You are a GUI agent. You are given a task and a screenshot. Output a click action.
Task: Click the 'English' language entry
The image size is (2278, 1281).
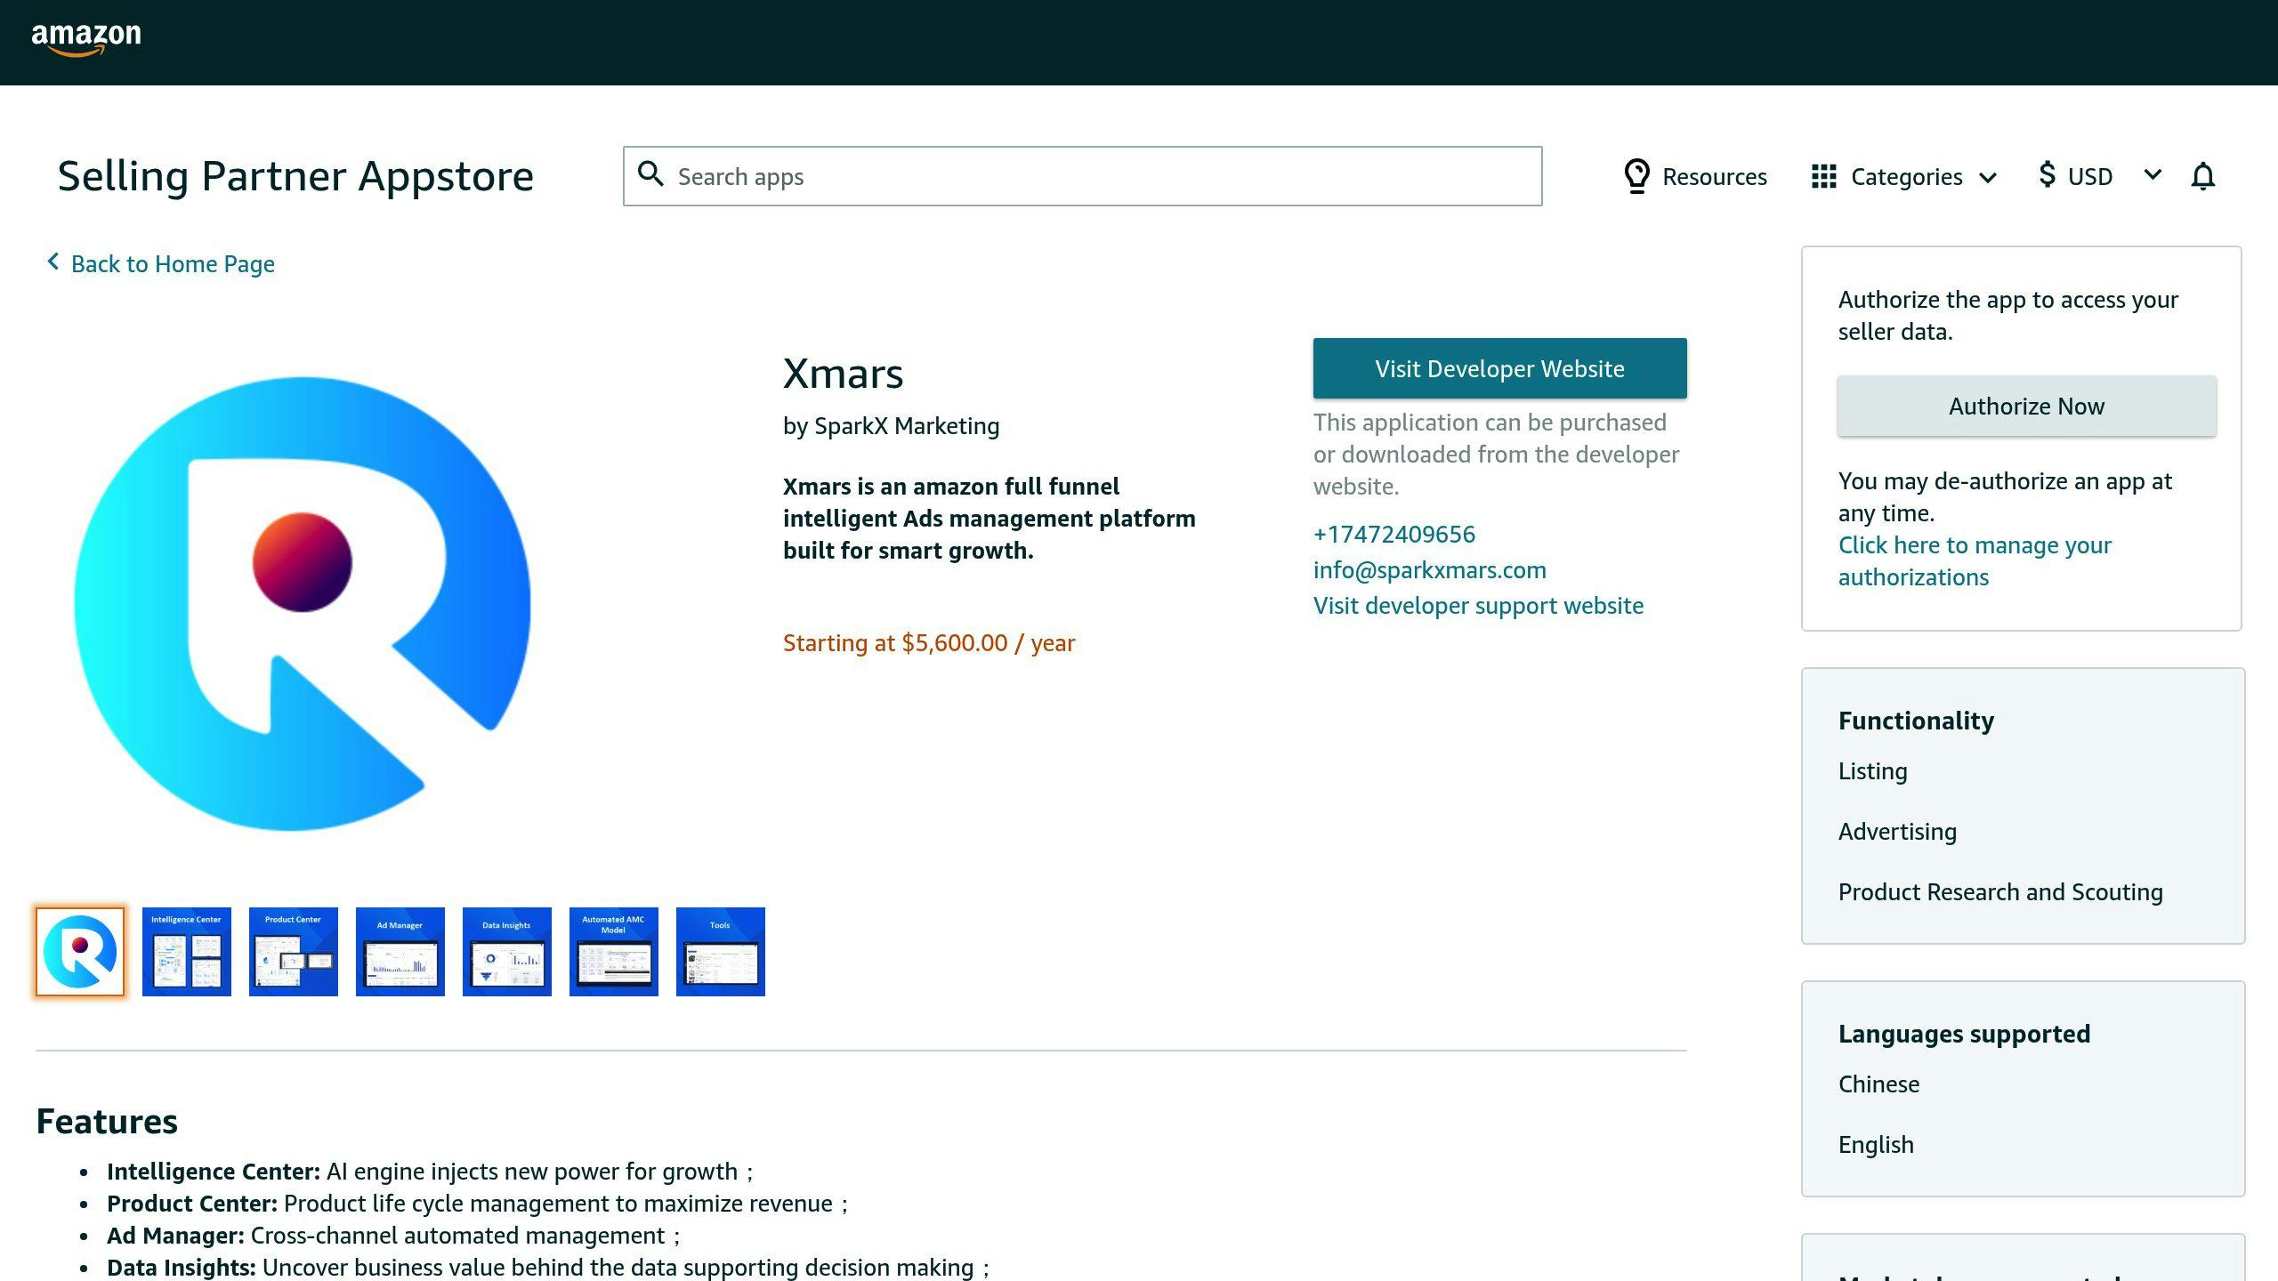point(1876,1145)
